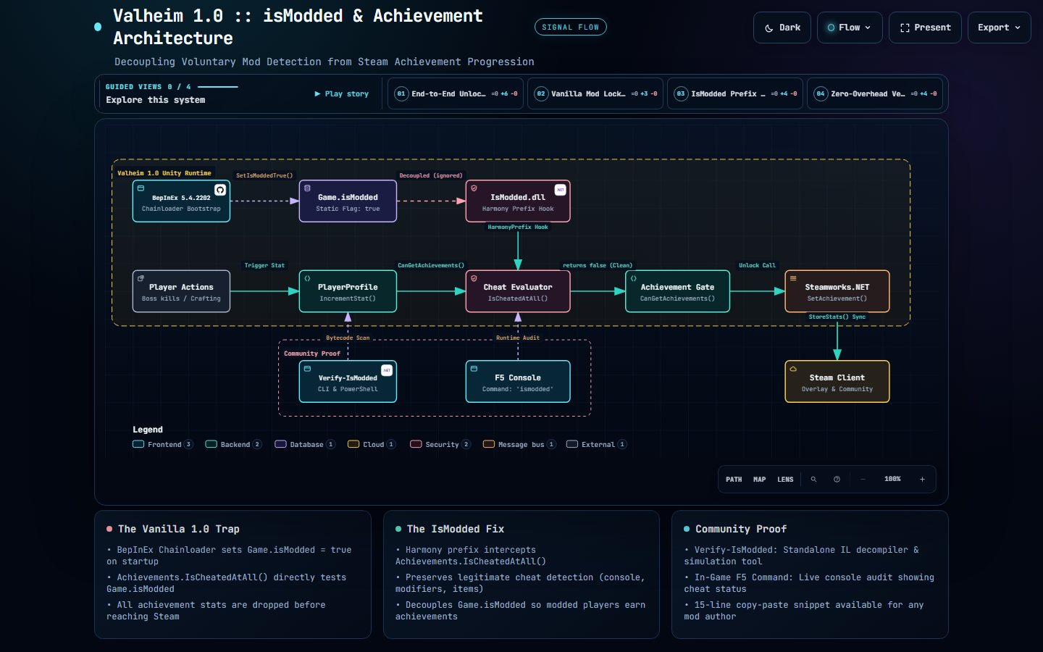Select the Steamworks.NET node

pos(837,291)
